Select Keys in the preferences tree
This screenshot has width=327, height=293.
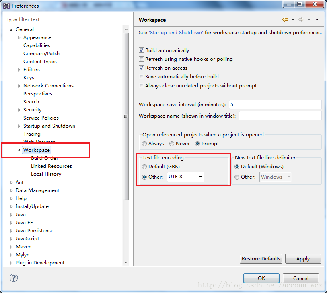pos(29,78)
